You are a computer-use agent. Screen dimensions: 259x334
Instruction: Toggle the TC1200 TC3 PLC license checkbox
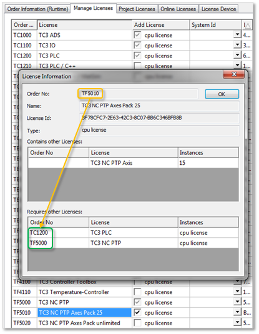(x=137, y=56)
